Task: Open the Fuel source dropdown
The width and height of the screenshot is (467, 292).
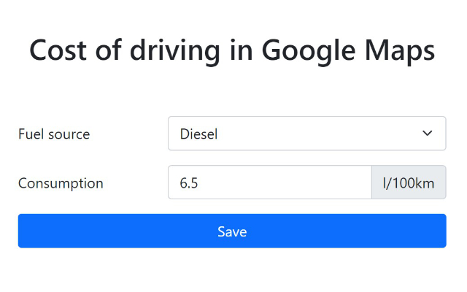Action: [306, 134]
